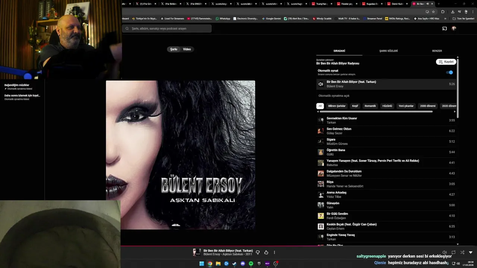Screen dimensions: 477x268
Task: Select the All filter chip
Action: pyautogui.click(x=320, y=106)
